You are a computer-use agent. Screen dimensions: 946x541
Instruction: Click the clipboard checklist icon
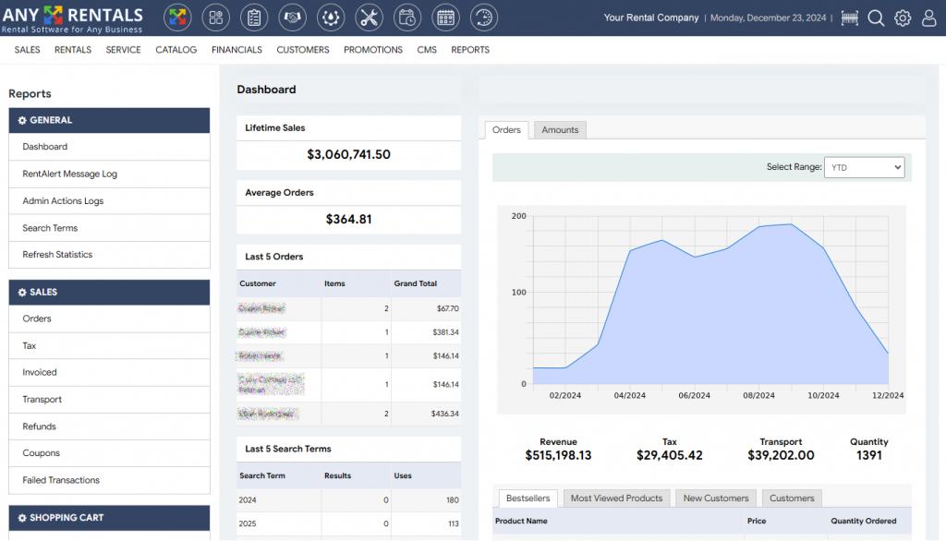click(254, 18)
